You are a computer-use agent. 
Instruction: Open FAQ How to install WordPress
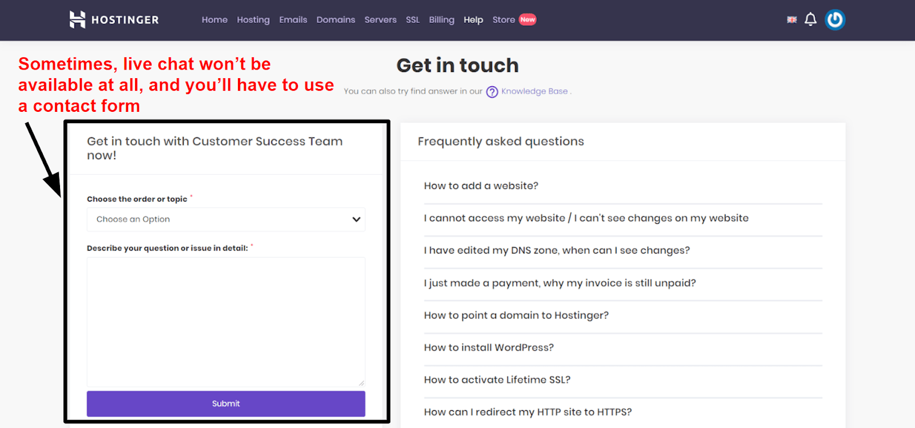click(489, 348)
